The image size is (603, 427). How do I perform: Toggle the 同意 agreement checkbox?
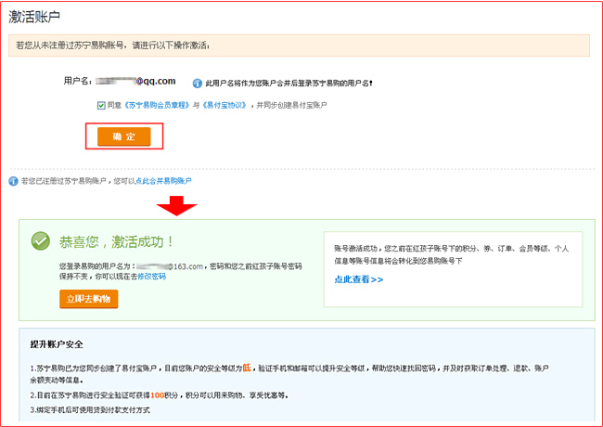(100, 106)
